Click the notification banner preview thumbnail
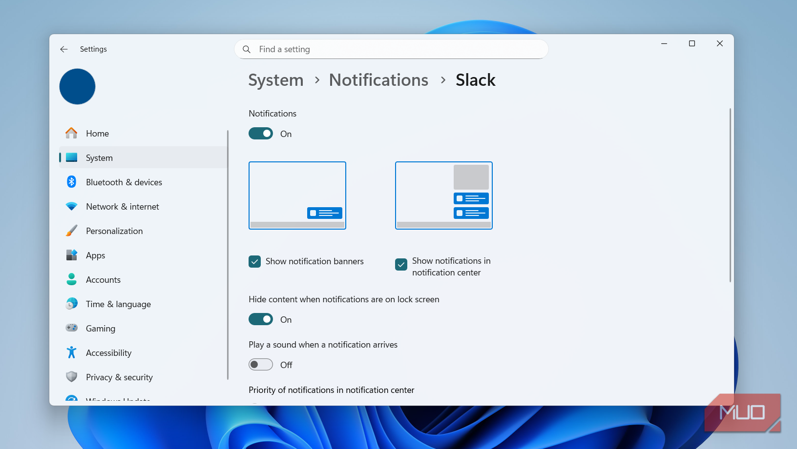Viewport: 797px width, 449px height. [297, 195]
